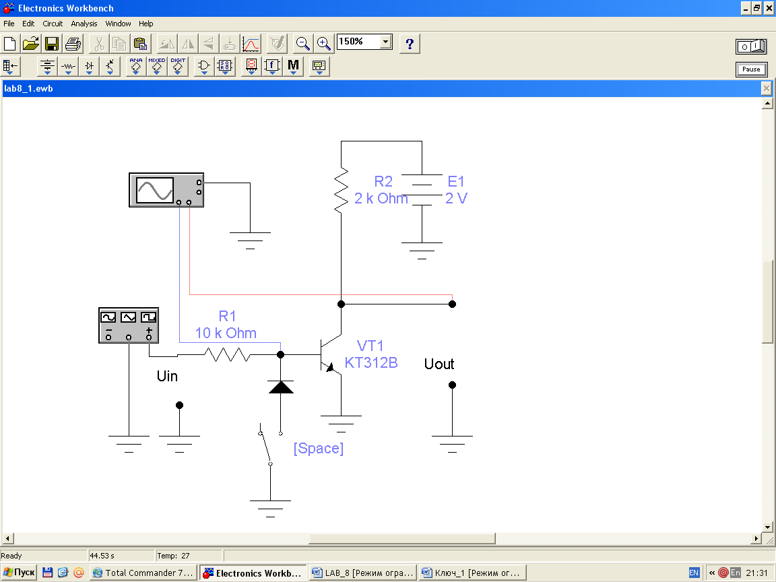
Task: Open the Mixed ICs parts bin
Action: [157, 66]
